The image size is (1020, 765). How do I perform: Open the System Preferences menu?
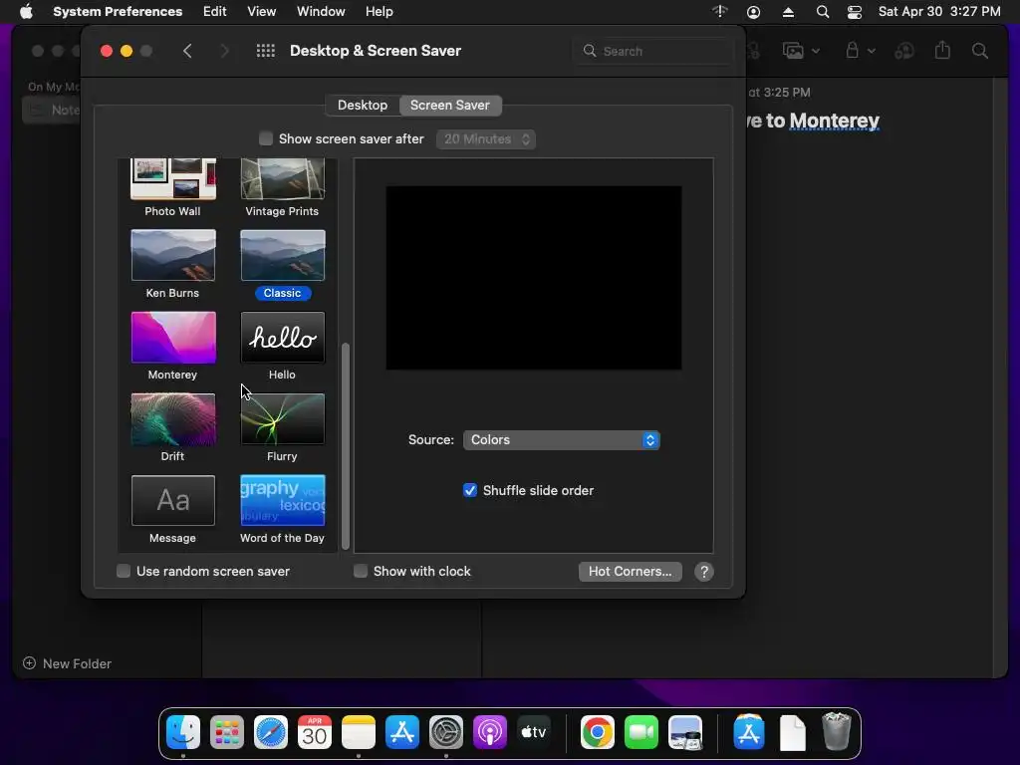click(x=118, y=12)
